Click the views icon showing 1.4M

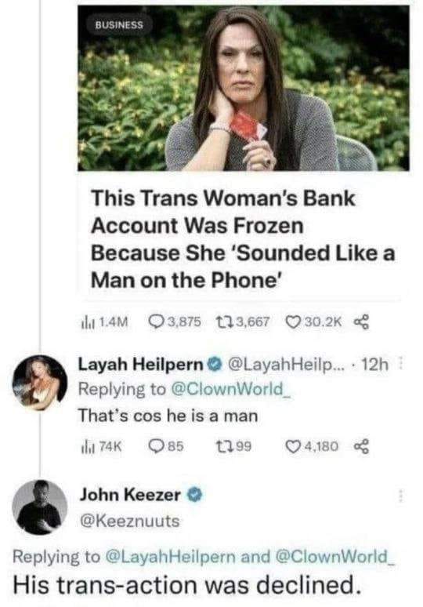tap(83, 322)
